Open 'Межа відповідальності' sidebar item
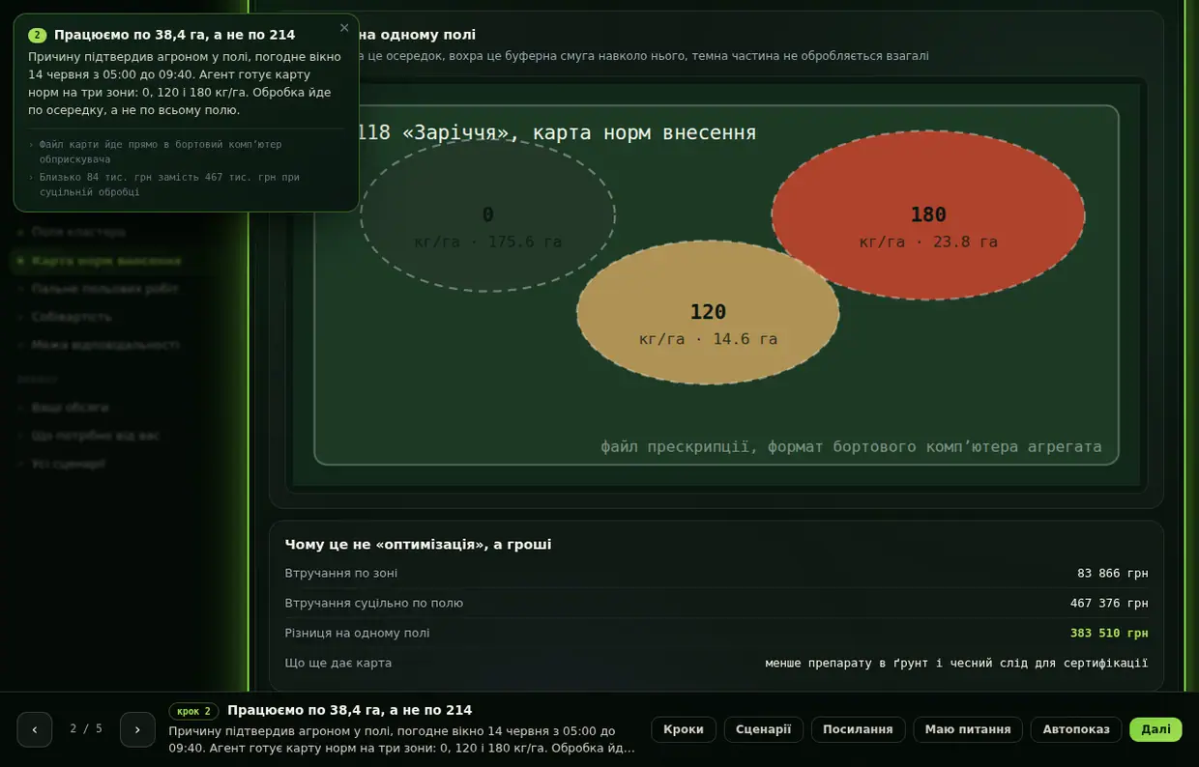The image size is (1199, 767). pyautogui.click(x=105, y=345)
